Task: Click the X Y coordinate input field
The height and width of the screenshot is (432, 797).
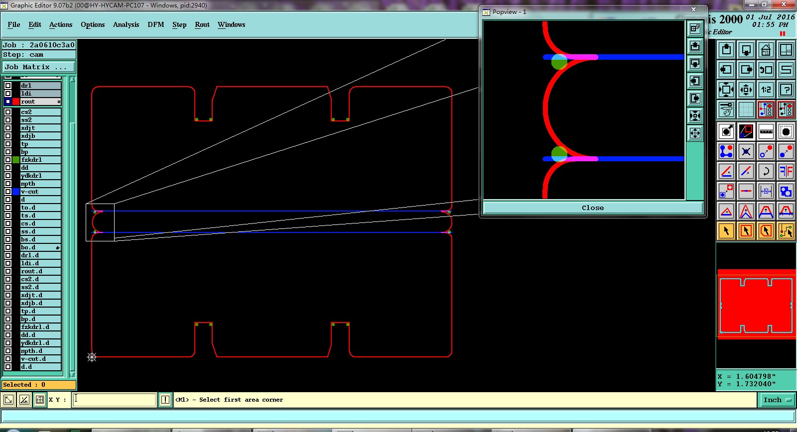Action: [114, 400]
